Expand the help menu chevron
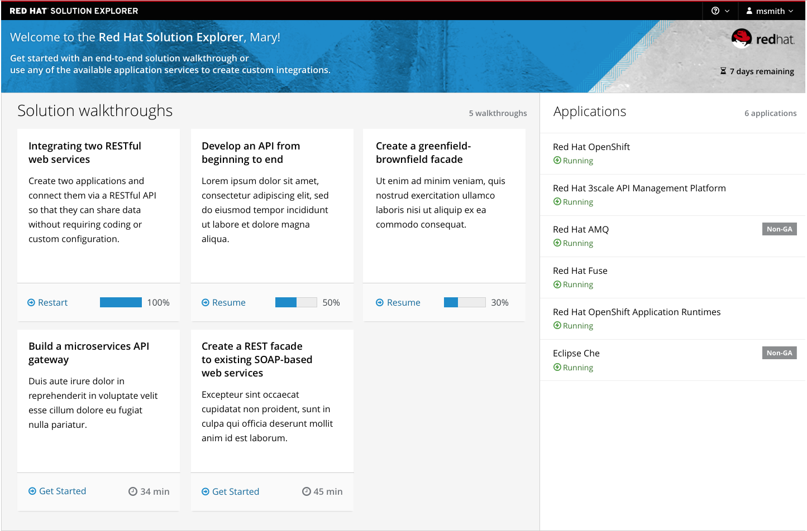 (727, 11)
